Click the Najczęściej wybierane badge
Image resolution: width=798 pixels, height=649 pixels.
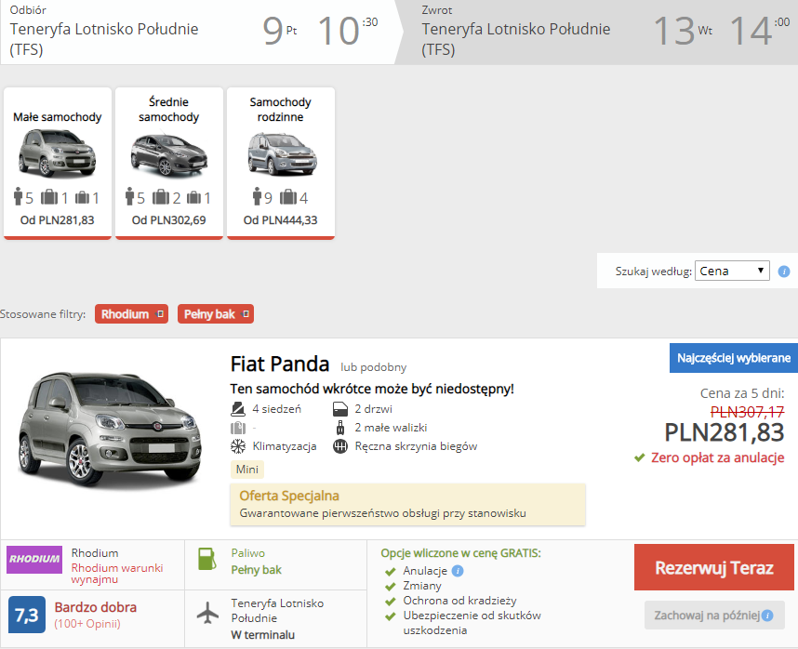pos(734,358)
